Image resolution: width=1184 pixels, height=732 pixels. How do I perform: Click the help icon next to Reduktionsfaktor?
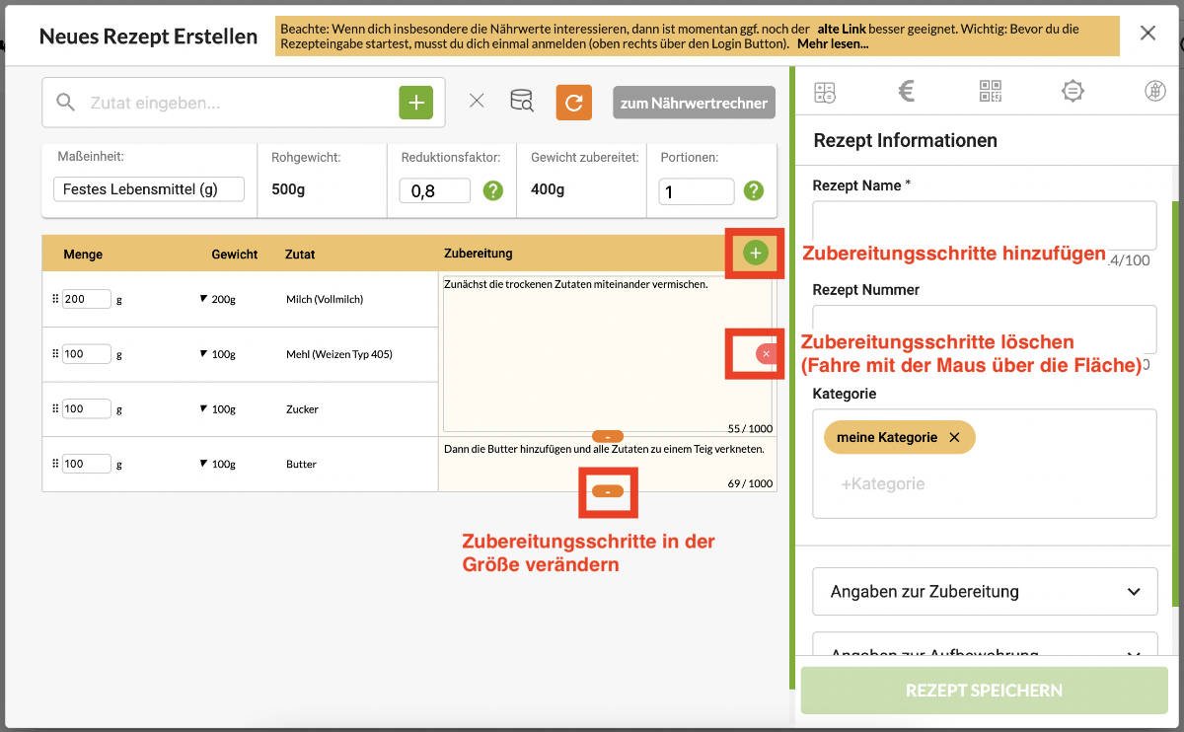493,191
